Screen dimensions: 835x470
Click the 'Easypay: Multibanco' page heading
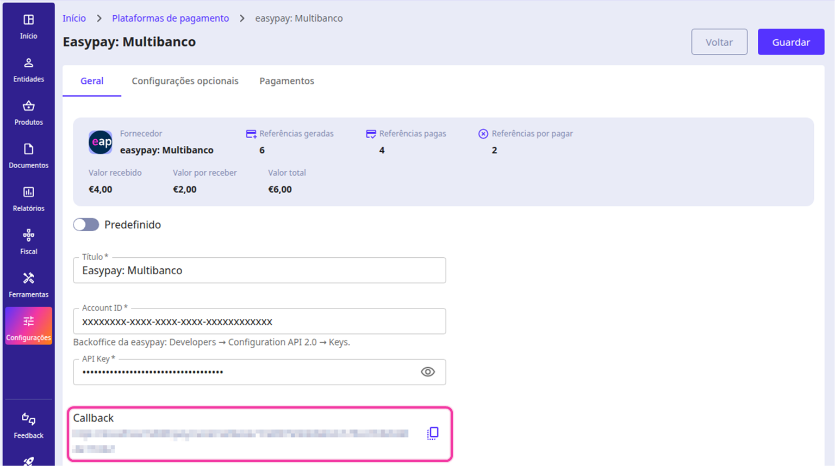click(129, 42)
